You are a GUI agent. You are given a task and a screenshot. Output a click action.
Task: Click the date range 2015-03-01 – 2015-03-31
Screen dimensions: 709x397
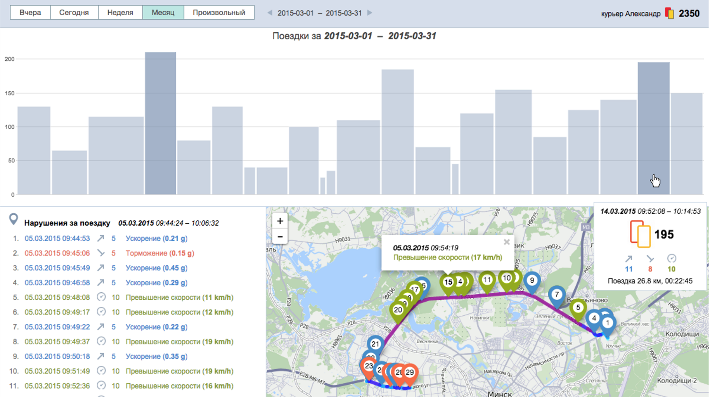320,13
